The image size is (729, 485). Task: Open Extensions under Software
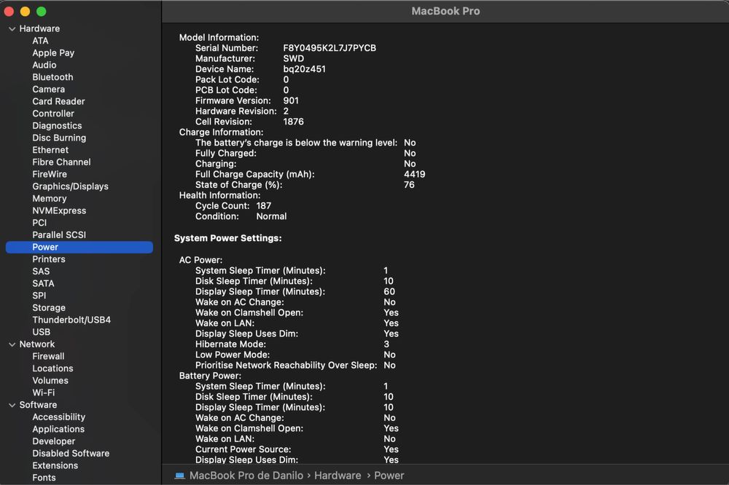(x=55, y=465)
